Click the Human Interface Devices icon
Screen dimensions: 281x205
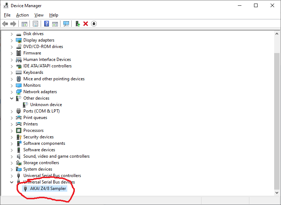19,59
